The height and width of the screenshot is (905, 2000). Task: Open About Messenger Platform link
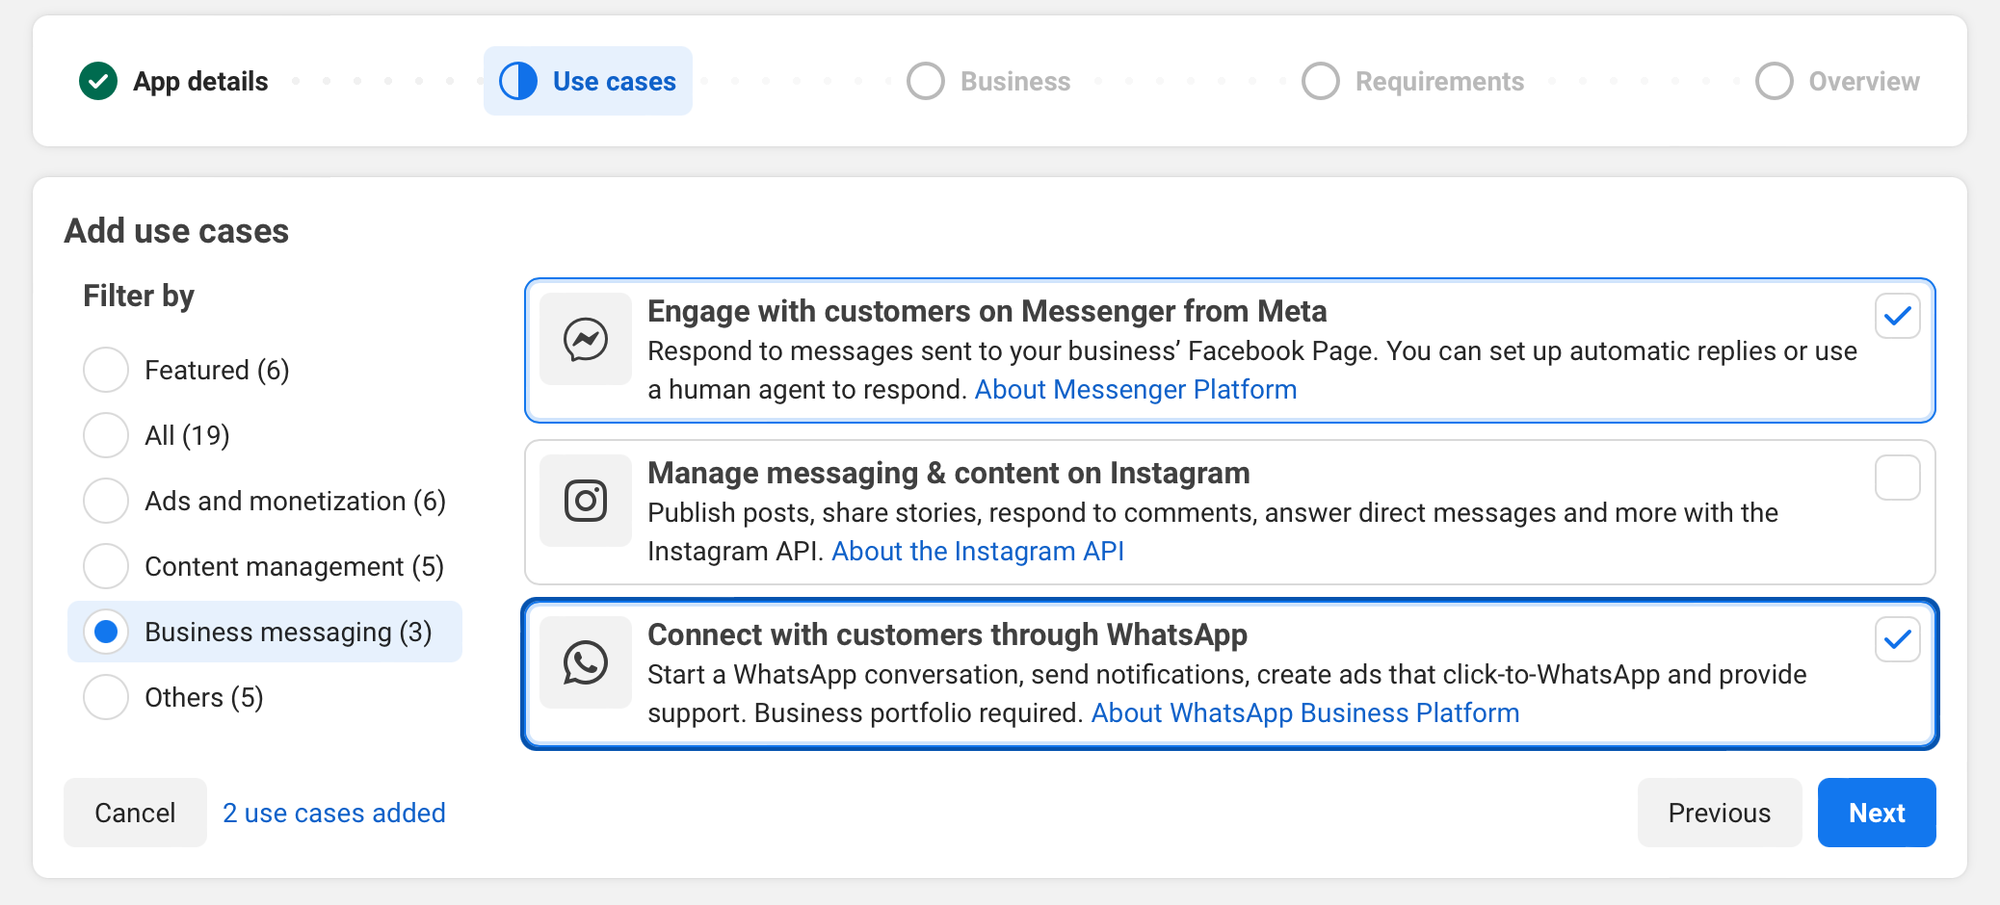pos(1136,390)
